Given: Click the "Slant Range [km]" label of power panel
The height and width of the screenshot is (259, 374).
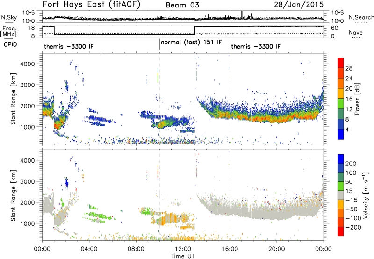Looking at the screenshot, I should tap(13, 99).
